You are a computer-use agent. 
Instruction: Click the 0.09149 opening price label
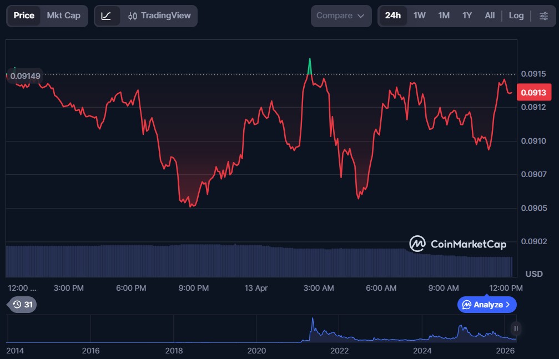click(x=26, y=75)
